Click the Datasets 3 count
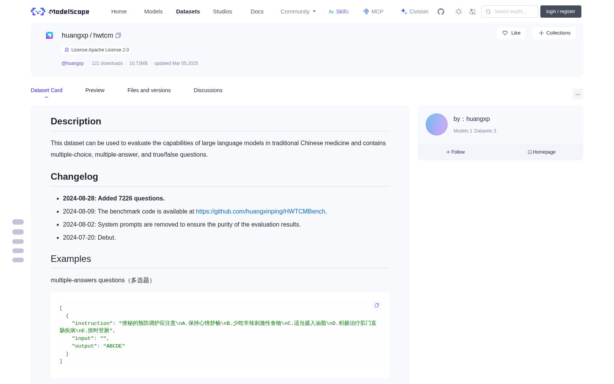Image resolution: width=614 pixels, height=384 pixels. (x=485, y=131)
